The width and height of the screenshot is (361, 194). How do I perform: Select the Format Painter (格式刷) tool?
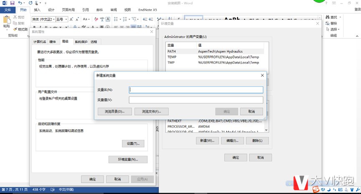click(20, 29)
